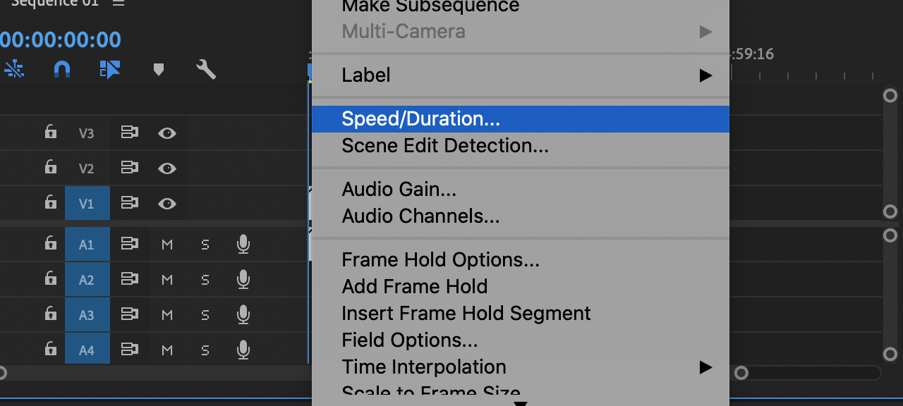This screenshot has width=903, height=406.
Task: Toggle insert sequences as nests icon
Action: click(14, 69)
